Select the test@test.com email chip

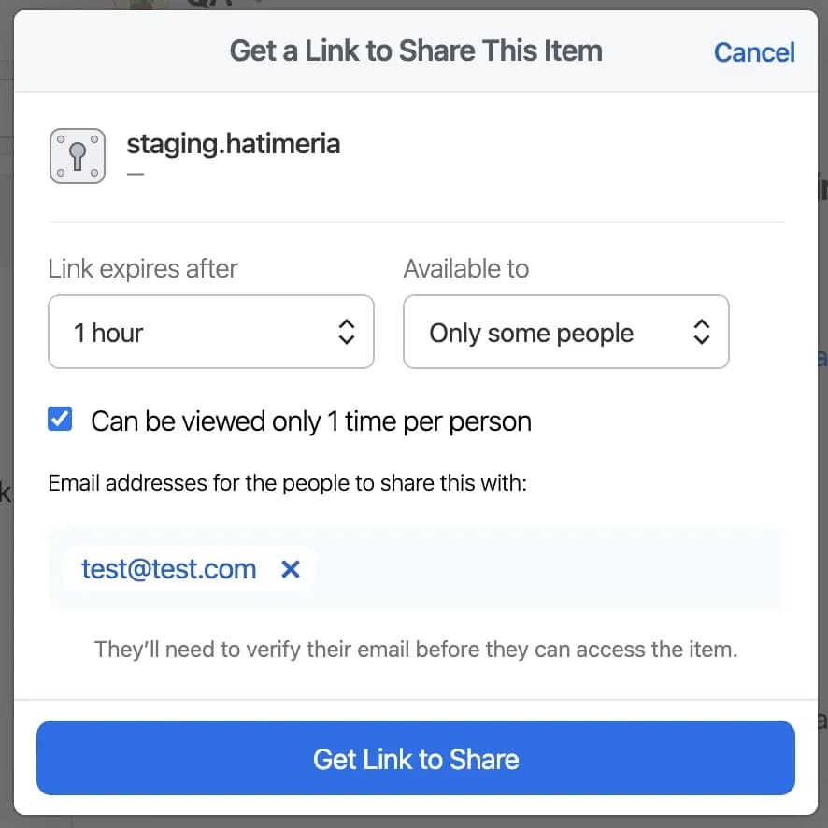tap(169, 569)
